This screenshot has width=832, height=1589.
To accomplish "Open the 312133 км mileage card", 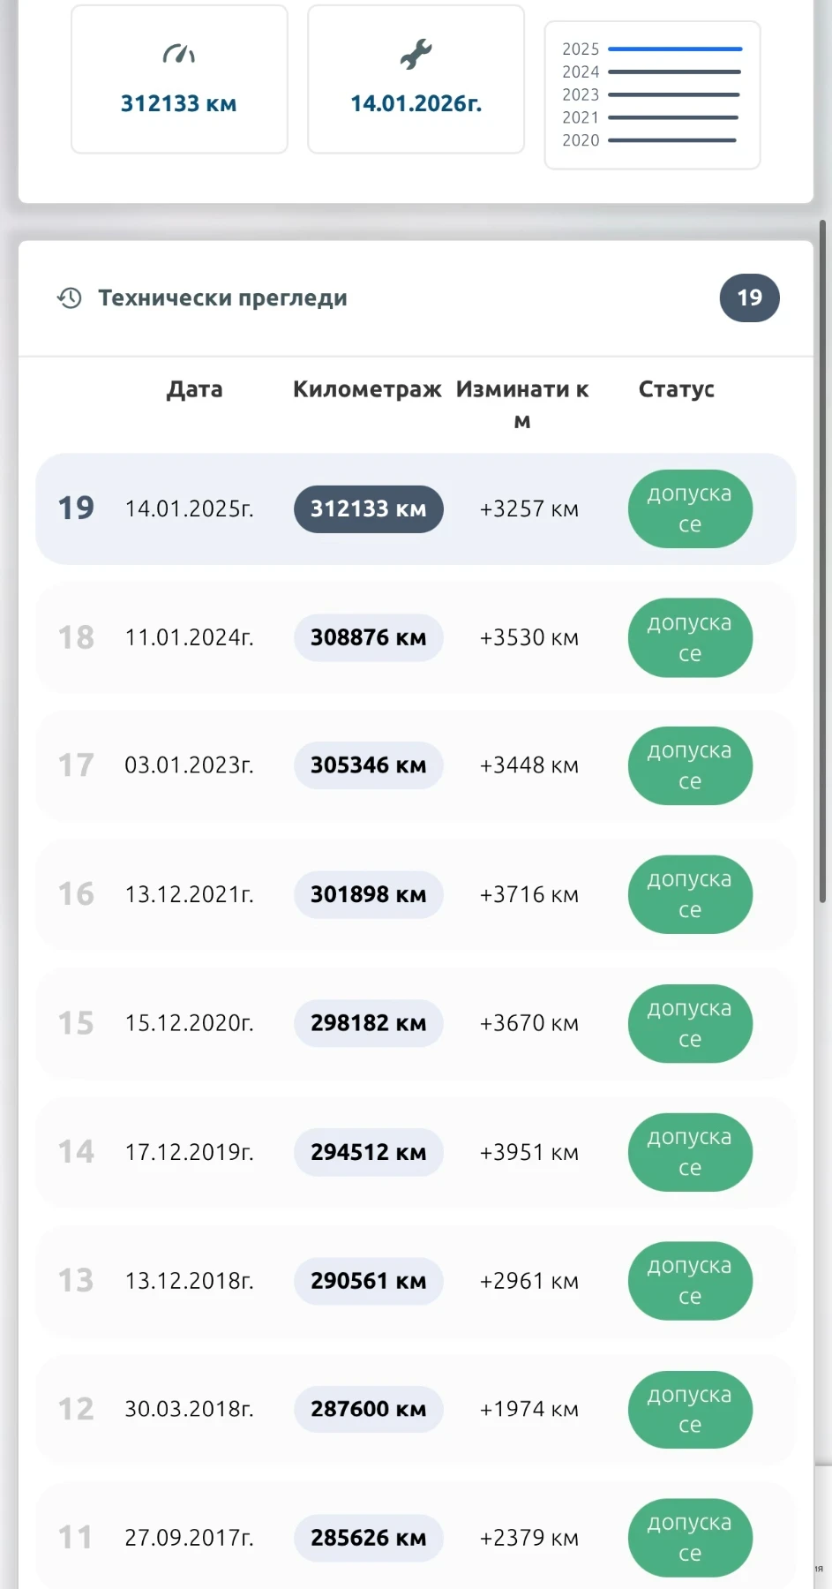I will [179, 79].
